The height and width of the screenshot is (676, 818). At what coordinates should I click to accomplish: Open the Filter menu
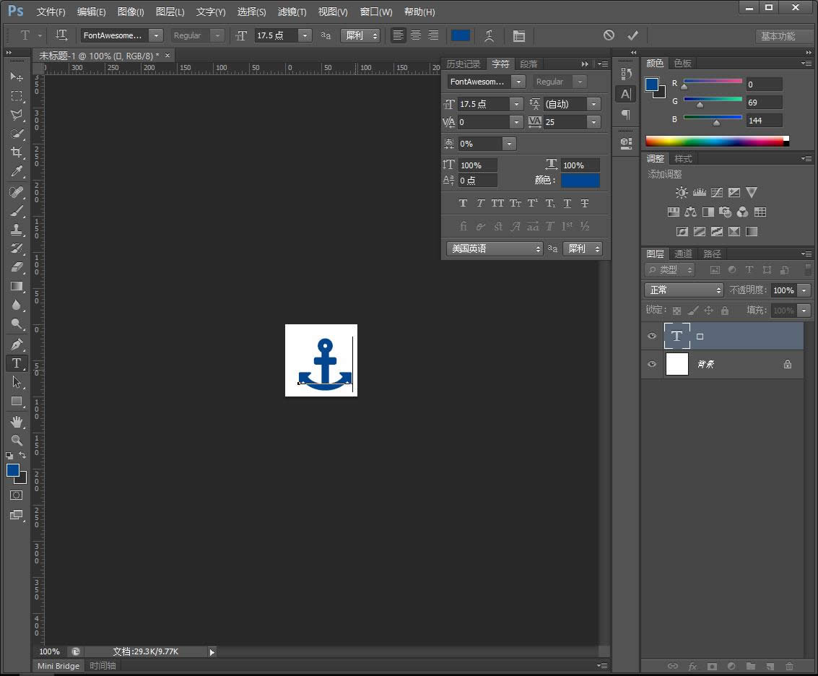(x=292, y=12)
